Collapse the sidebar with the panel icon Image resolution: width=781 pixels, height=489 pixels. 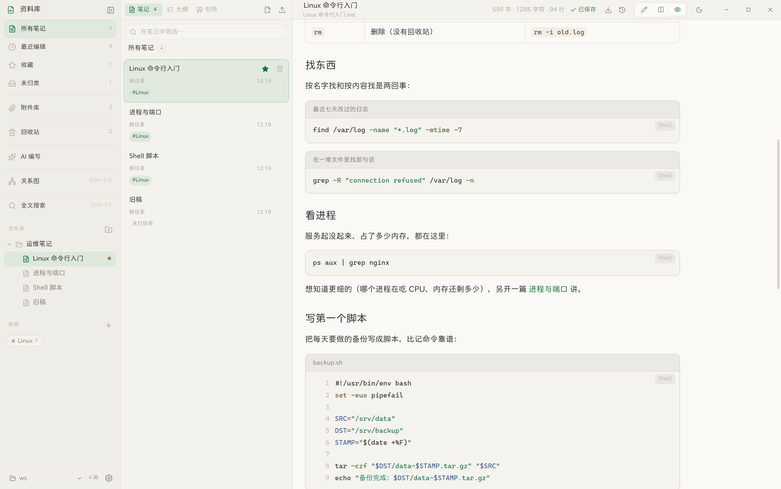pos(110,10)
